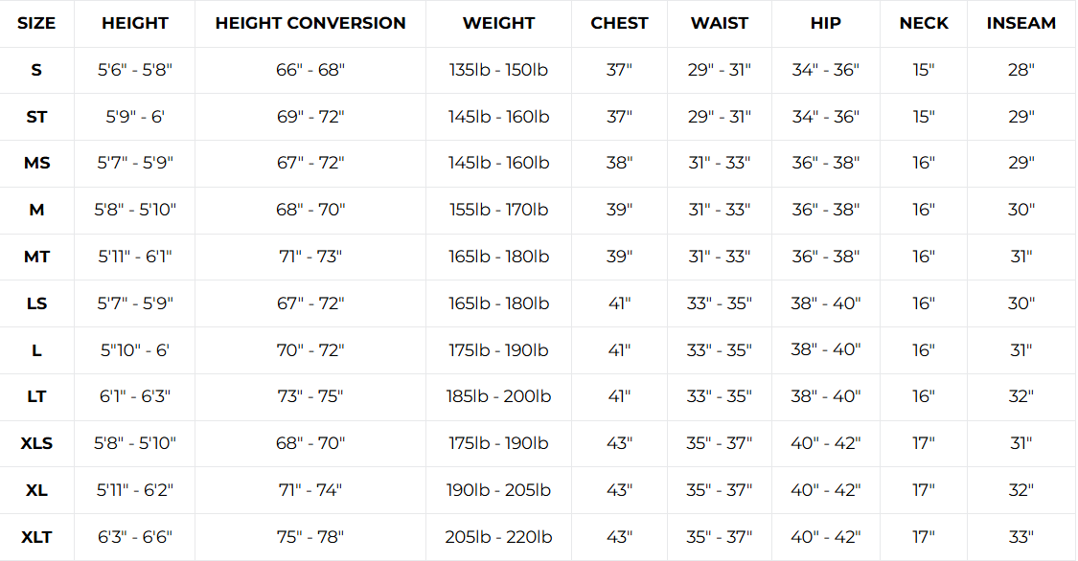Image resolution: width=1078 pixels, height=561 pixels.
Task: Click the NECK column header
Action: tap(924, 23)
